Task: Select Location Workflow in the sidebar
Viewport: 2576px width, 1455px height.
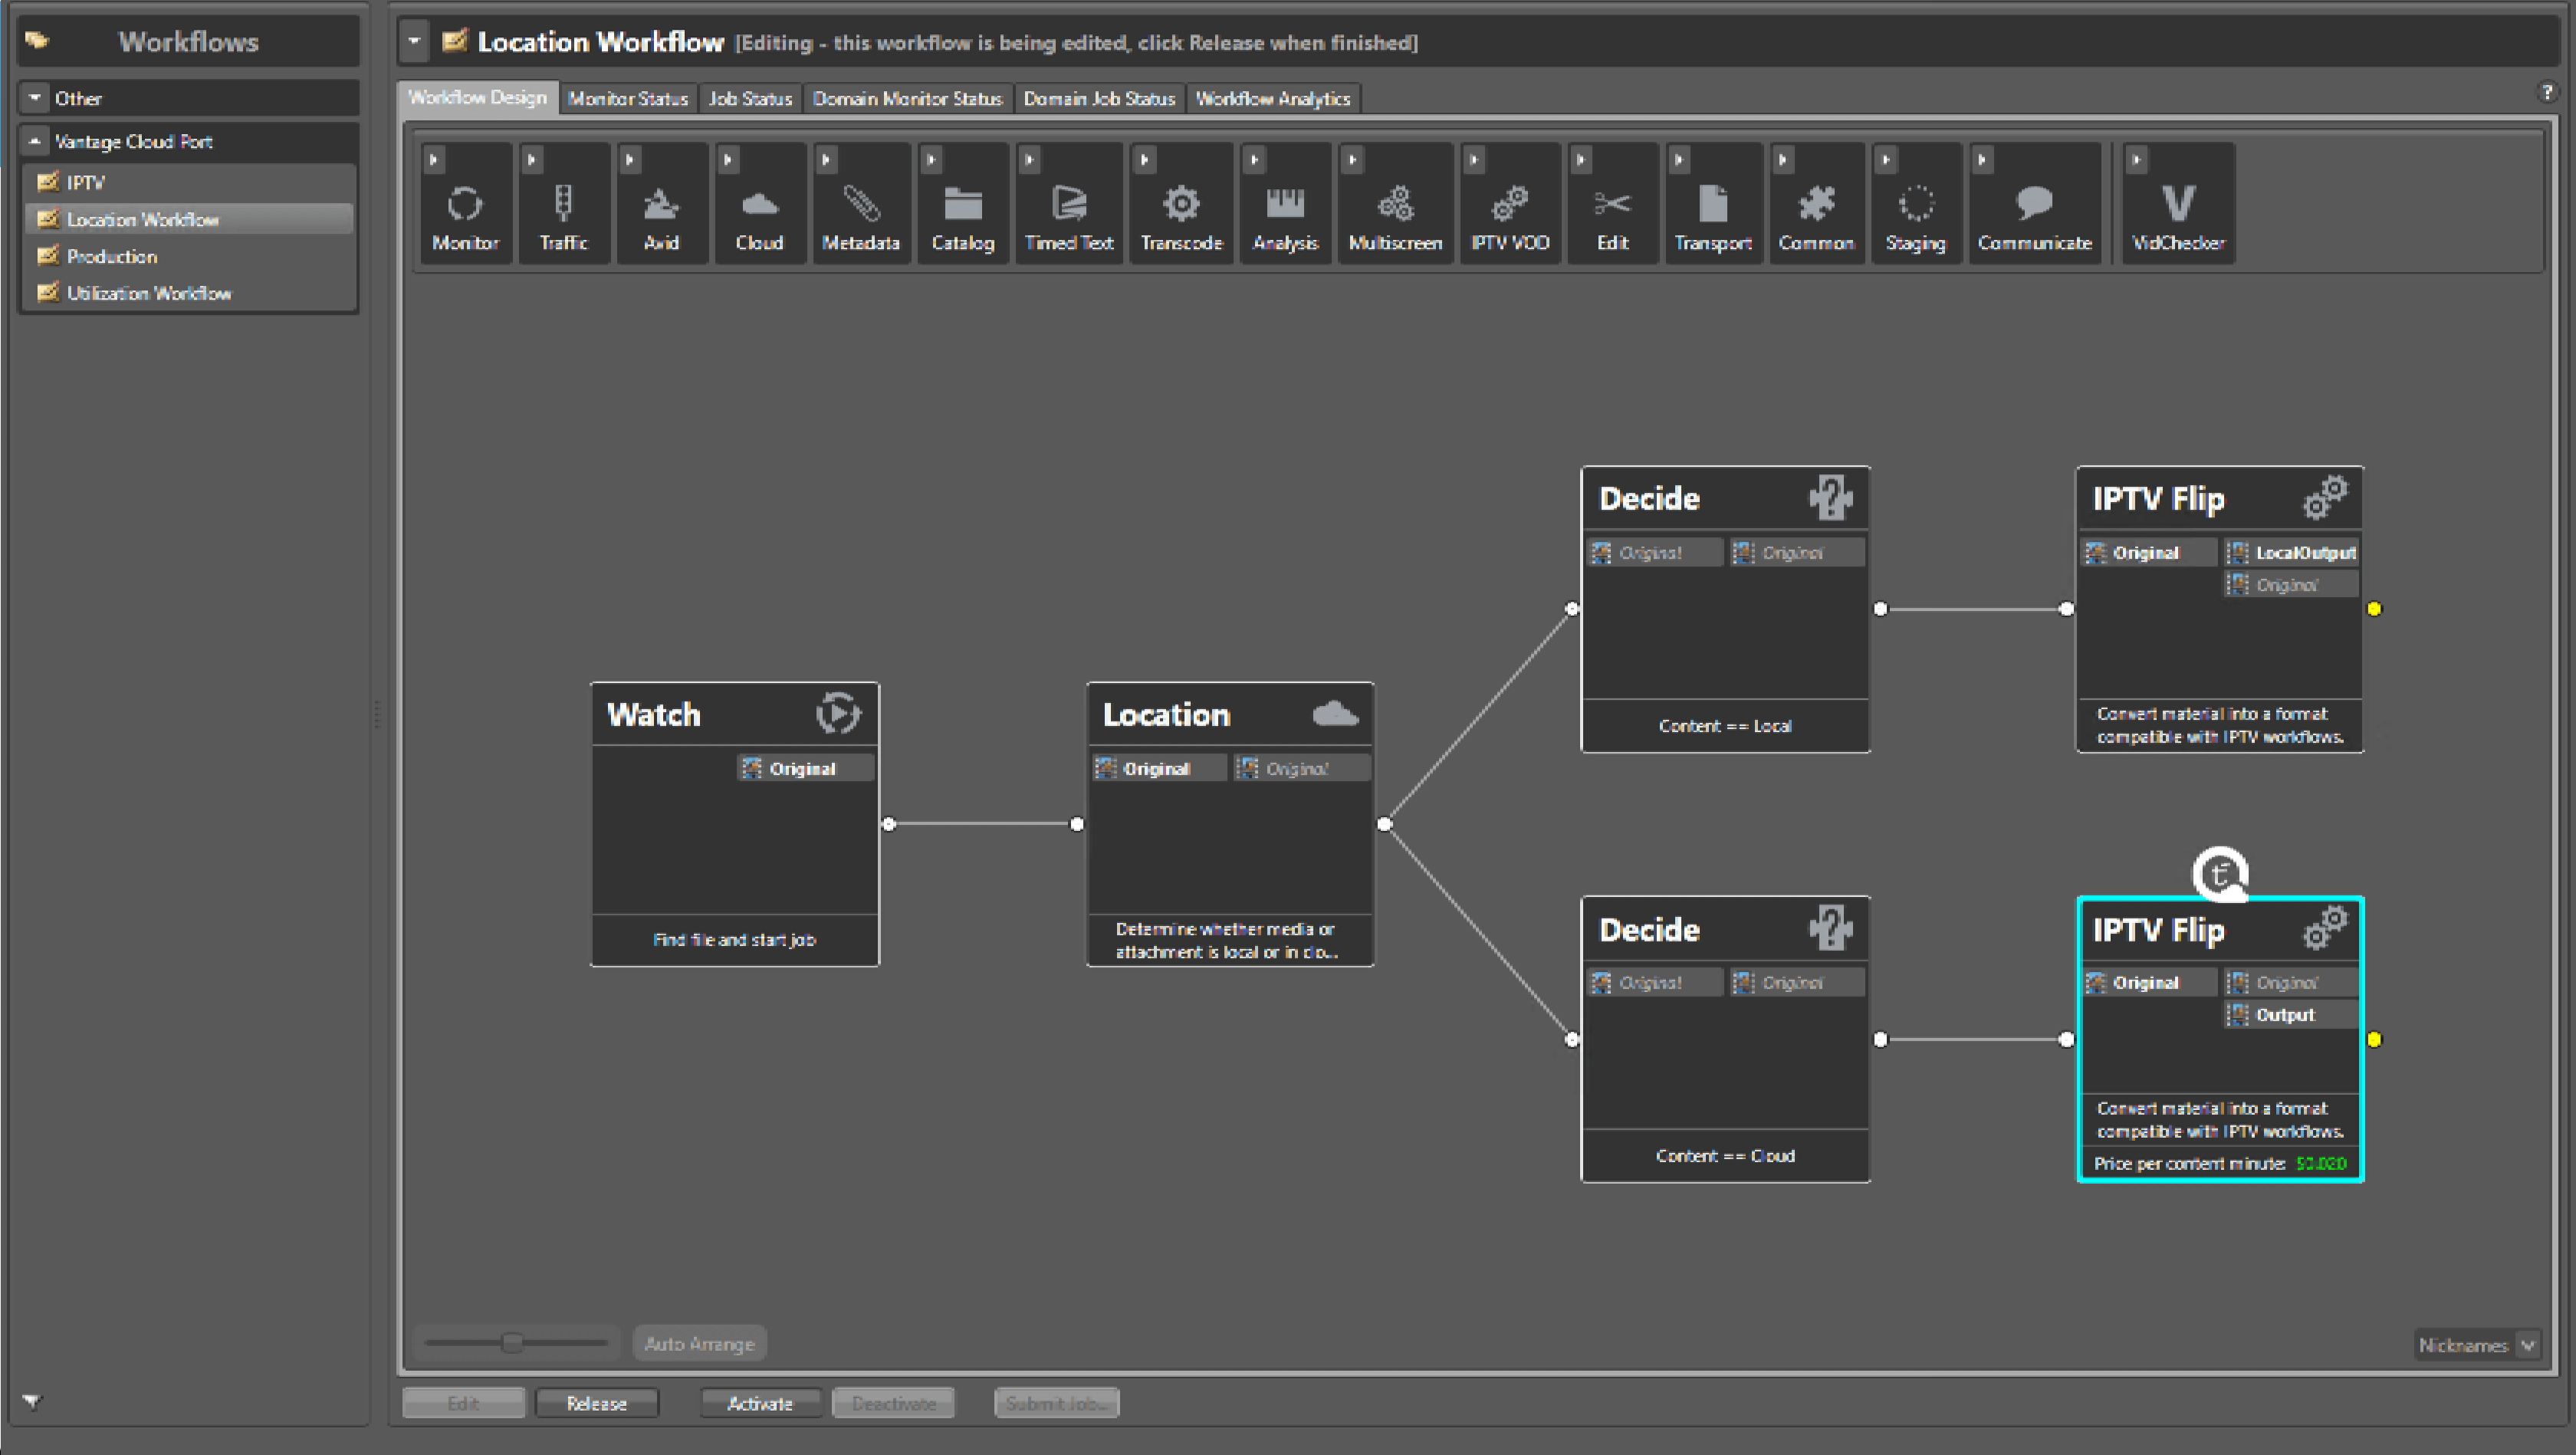Action: 188,219
